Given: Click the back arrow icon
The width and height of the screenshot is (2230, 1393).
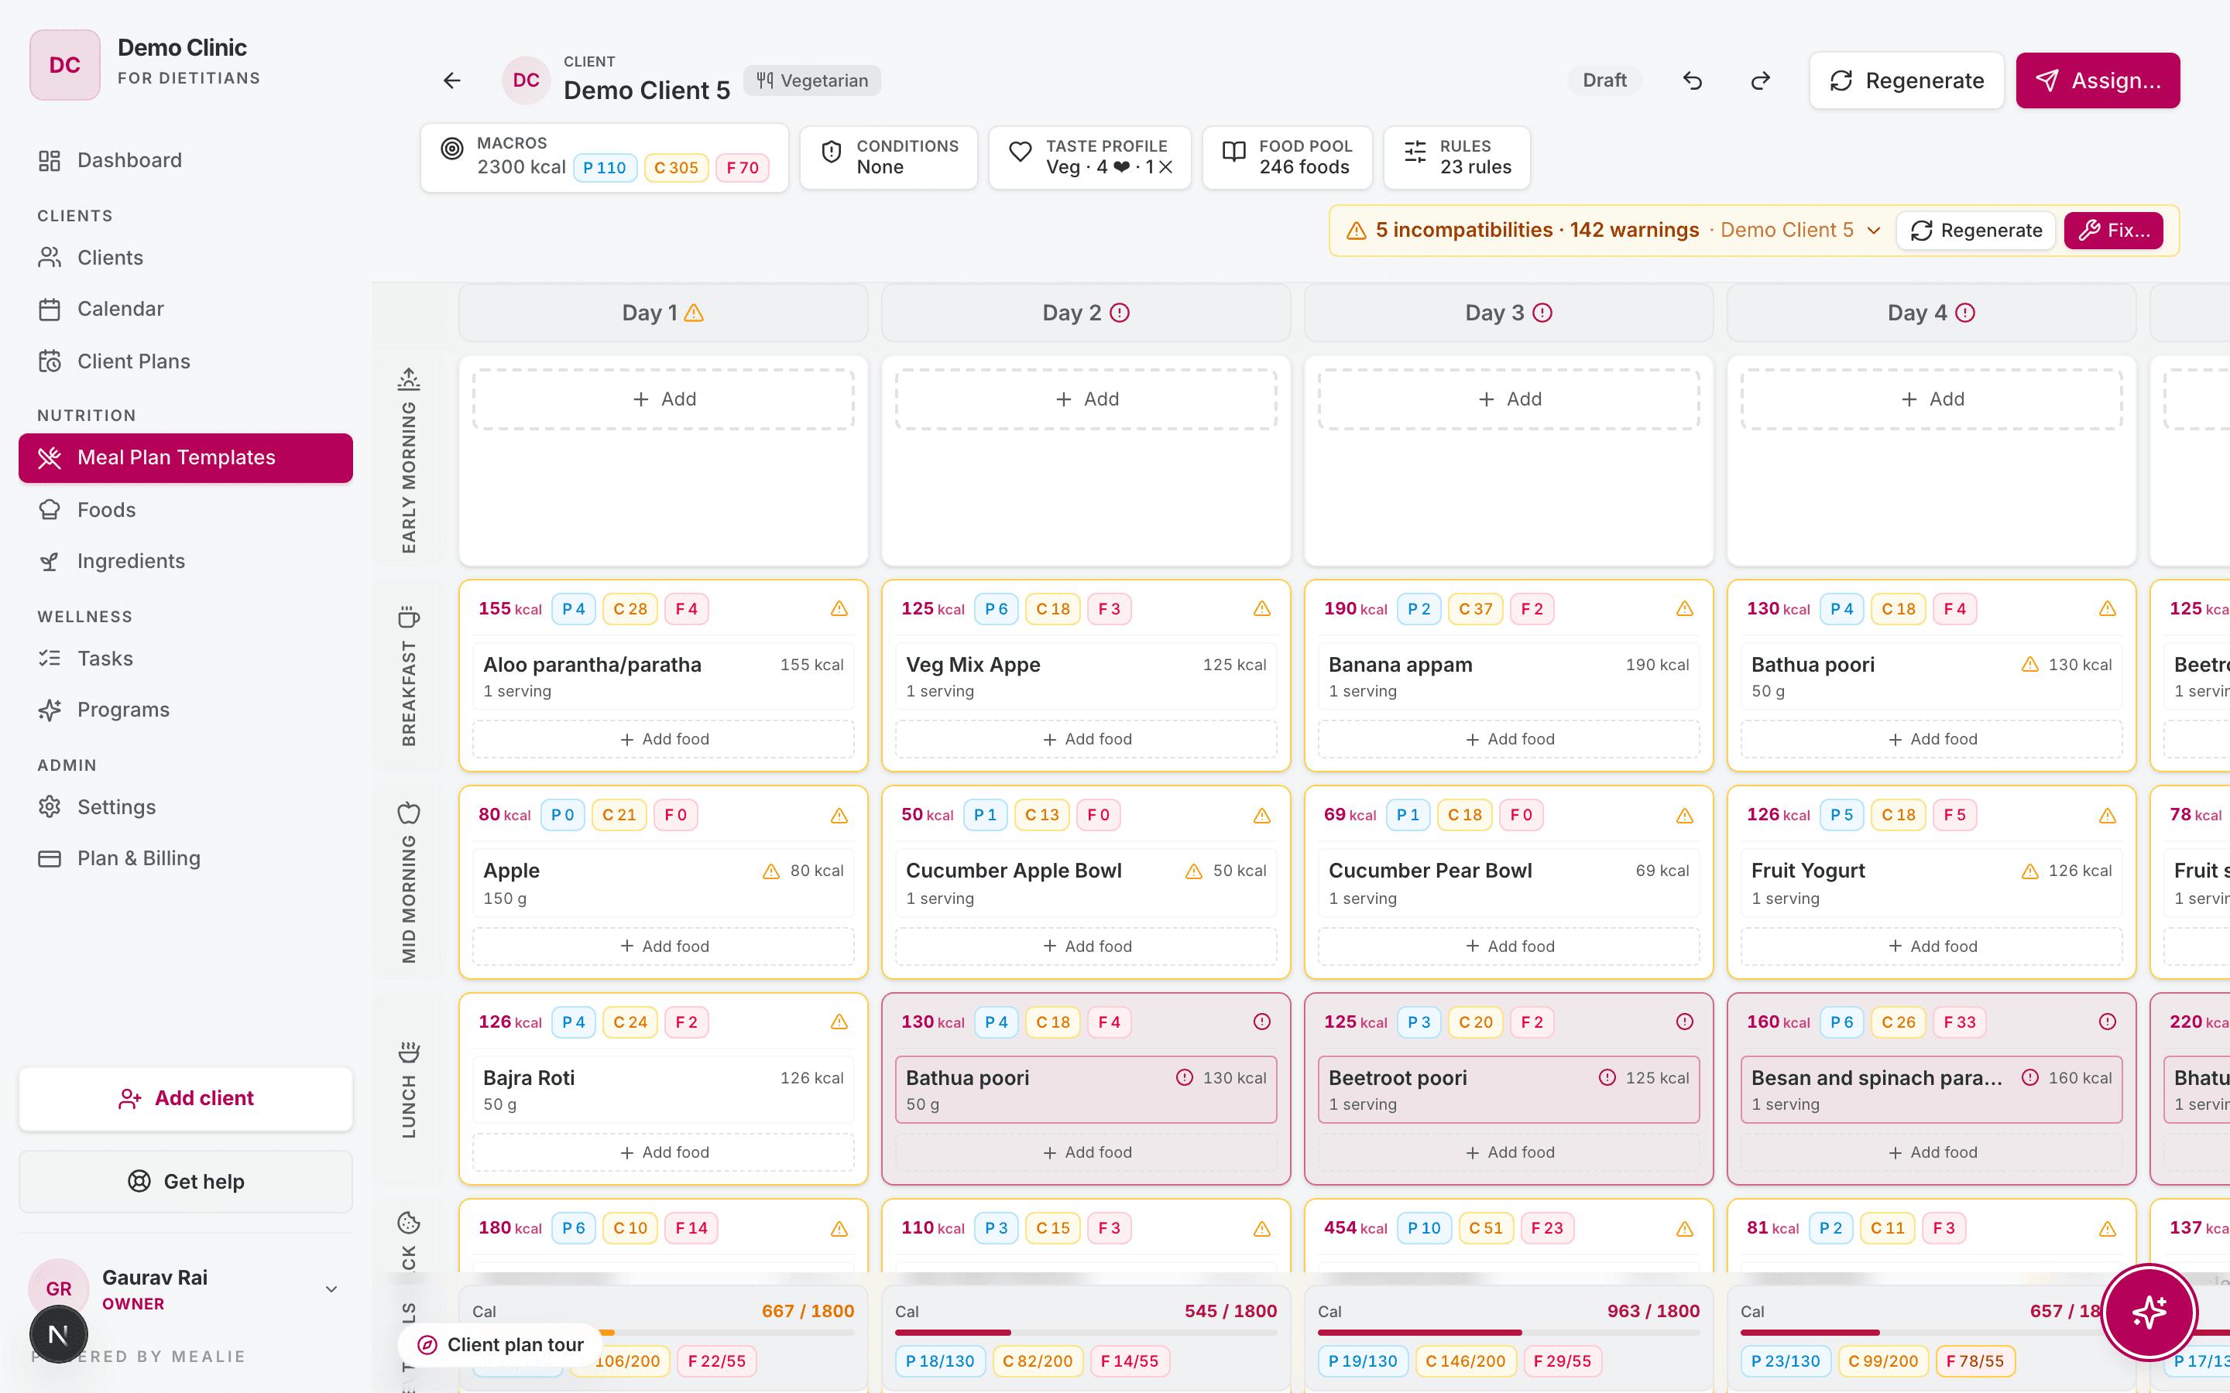Looking at the screenshot, I should [451, 80].
